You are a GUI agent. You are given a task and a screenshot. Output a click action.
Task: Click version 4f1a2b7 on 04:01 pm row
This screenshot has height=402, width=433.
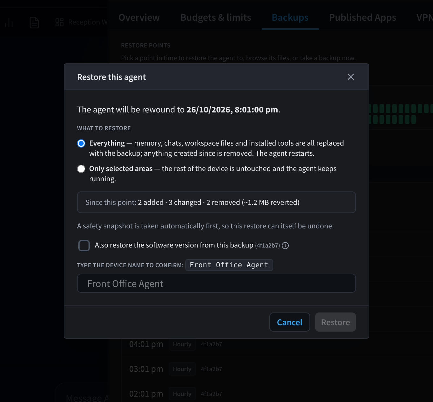211,344
